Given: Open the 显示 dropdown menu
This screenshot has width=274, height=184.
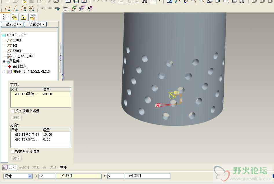Looking at the screenshot, I should (x=12, y=24).
